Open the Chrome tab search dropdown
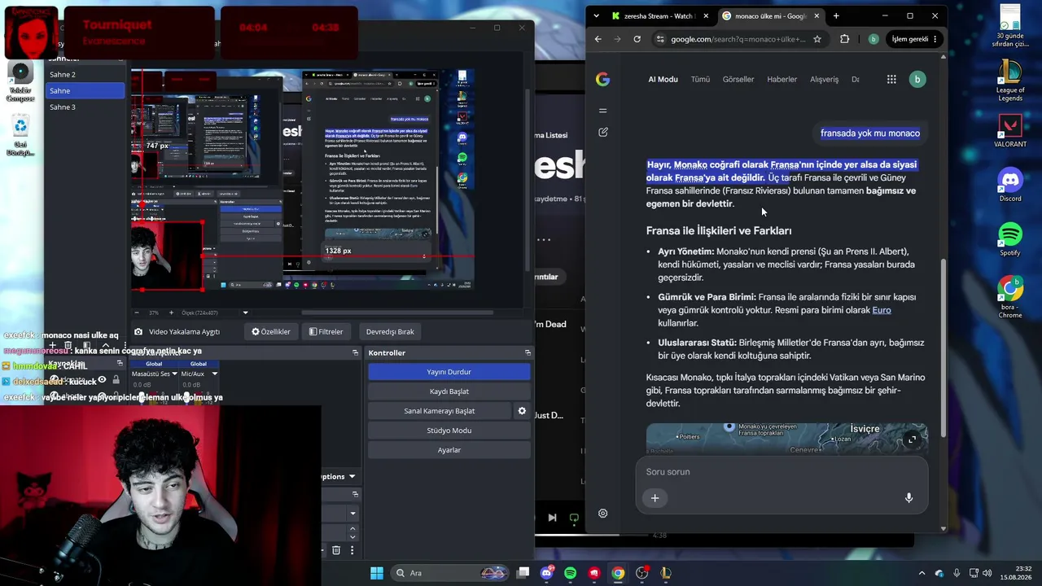 (x=596, y=15)
